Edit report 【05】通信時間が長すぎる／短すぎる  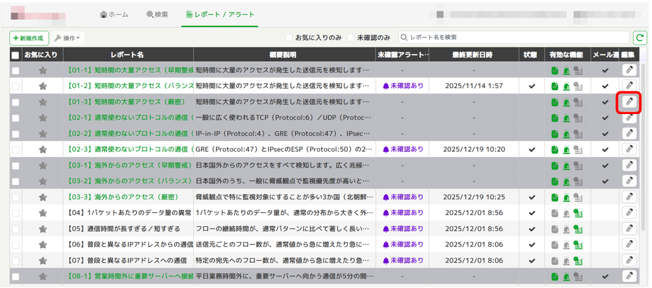629,229
